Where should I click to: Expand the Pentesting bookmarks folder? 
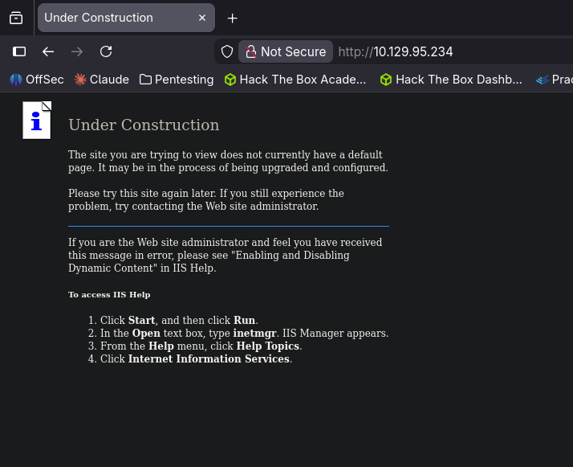[177, 80]
